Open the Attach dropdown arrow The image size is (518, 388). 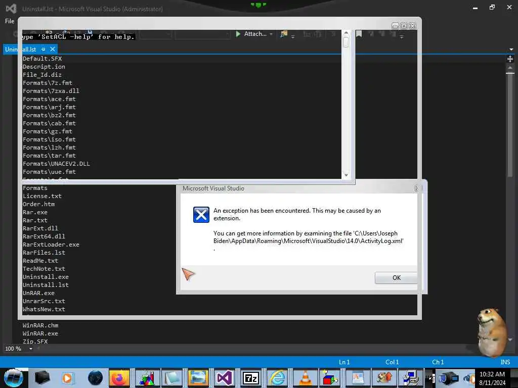coord(271,34)
